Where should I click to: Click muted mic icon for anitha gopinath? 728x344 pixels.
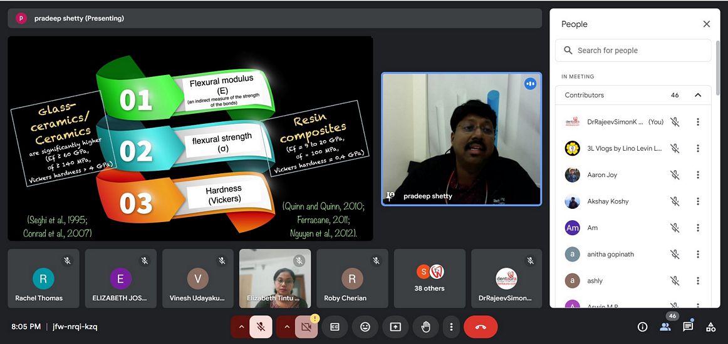[x=675, y=254]
